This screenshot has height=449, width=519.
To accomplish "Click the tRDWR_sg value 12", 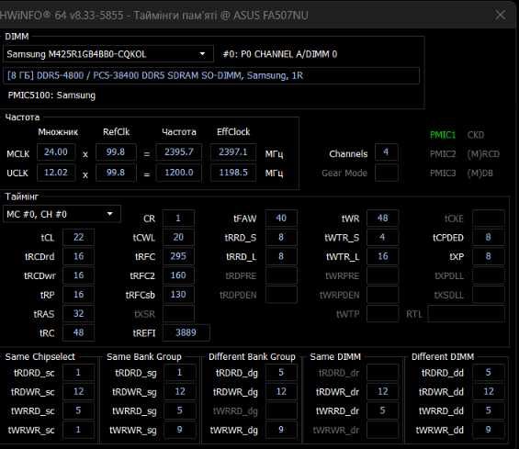I will point(180,392).
